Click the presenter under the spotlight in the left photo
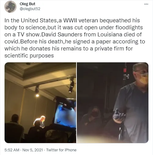The height and width of the screenshot is (155, 153). tap(40, 121)
